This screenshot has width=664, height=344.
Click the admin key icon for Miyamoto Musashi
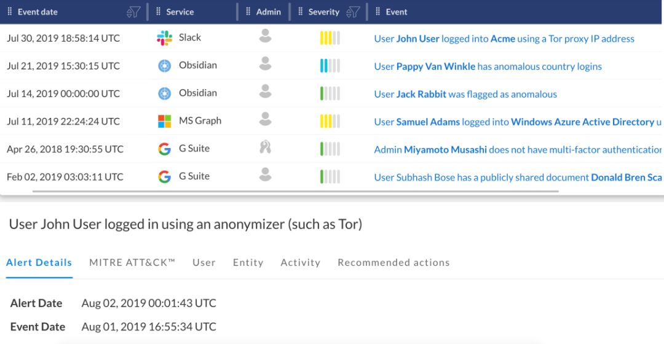pyautogui.click(x=265, y=147)
